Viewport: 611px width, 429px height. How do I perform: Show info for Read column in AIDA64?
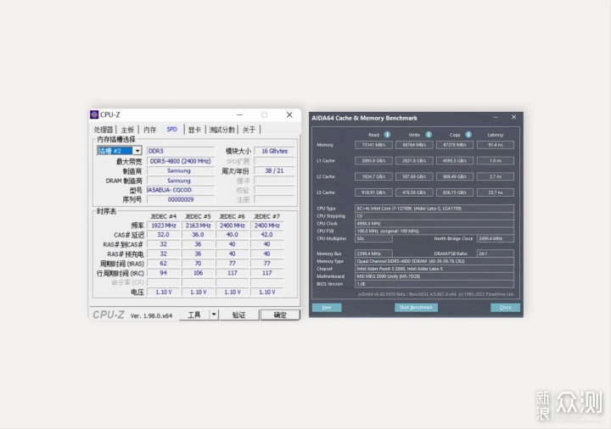point(387,134)
